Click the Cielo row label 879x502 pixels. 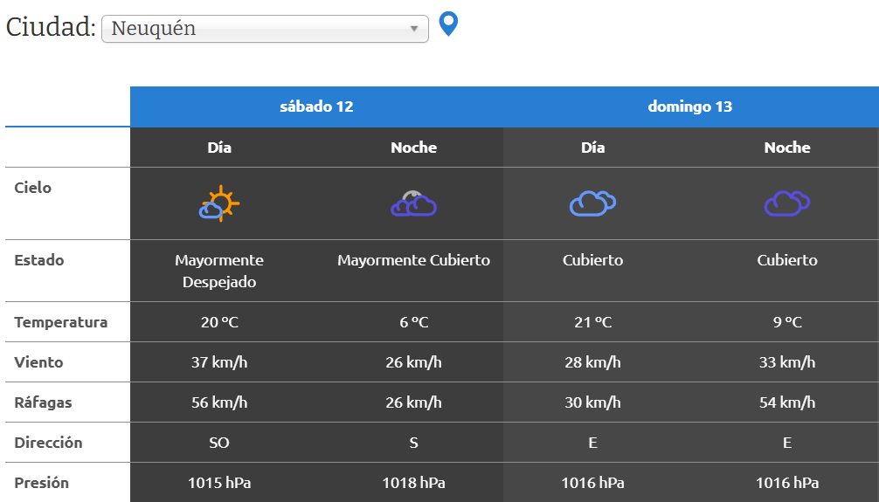[33, 188]
